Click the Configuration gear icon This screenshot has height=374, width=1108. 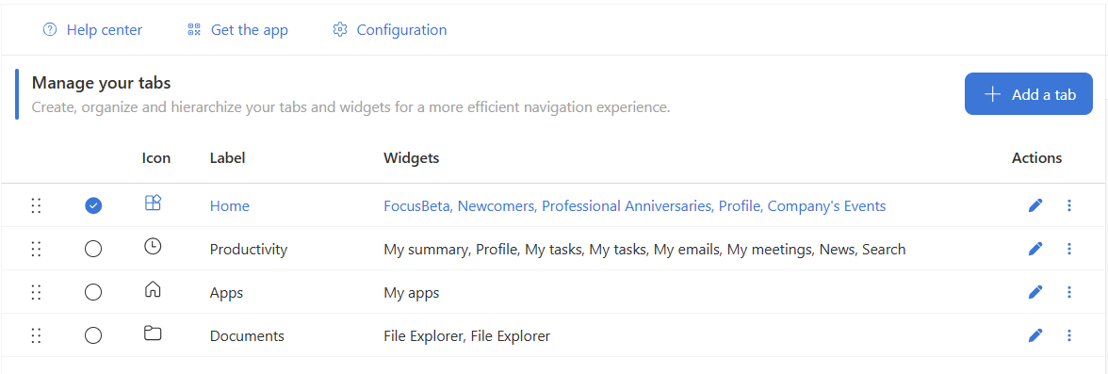click(340, 30)
